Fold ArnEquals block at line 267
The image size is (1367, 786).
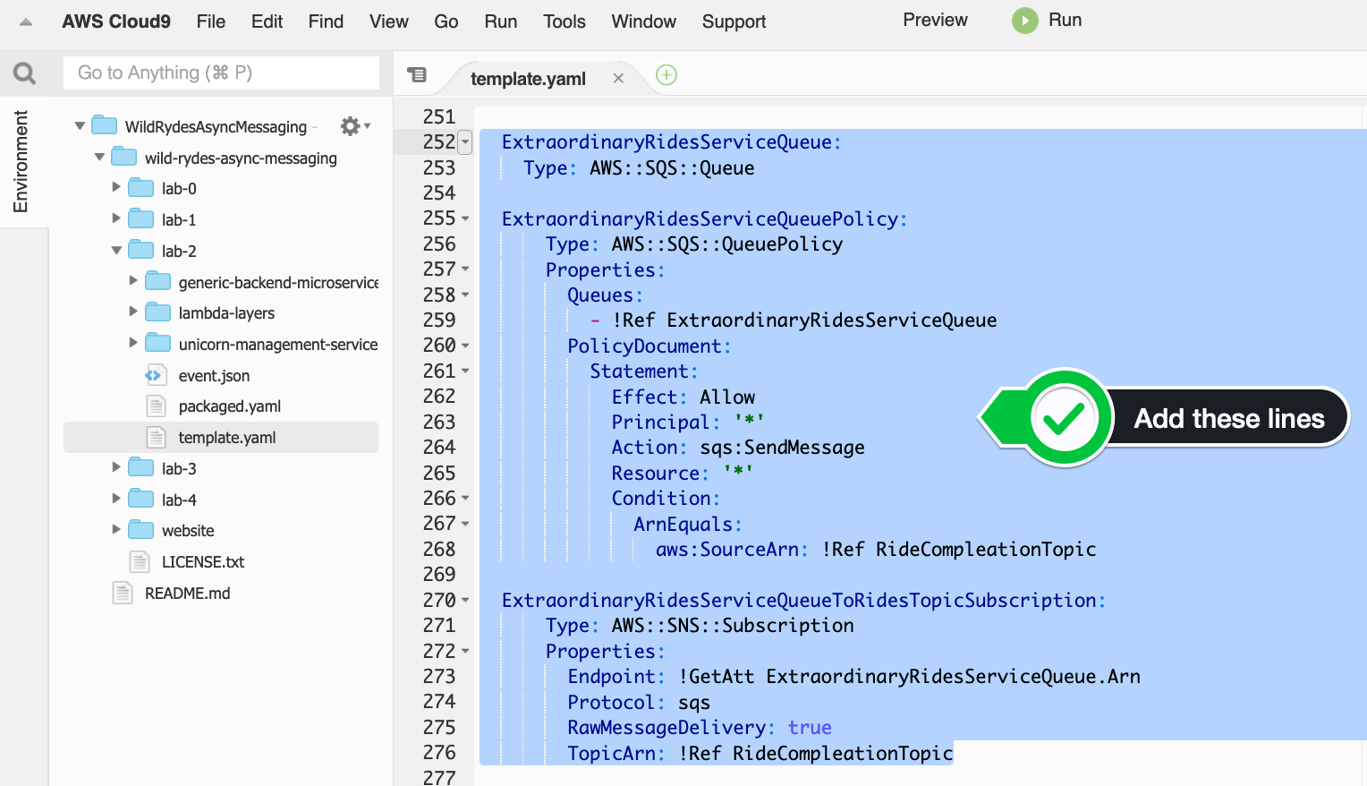465,524
